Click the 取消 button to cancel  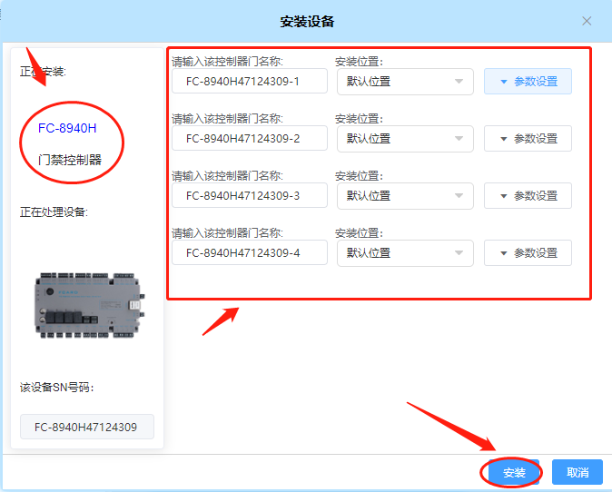pyautogui.click(x=577, y=473)
